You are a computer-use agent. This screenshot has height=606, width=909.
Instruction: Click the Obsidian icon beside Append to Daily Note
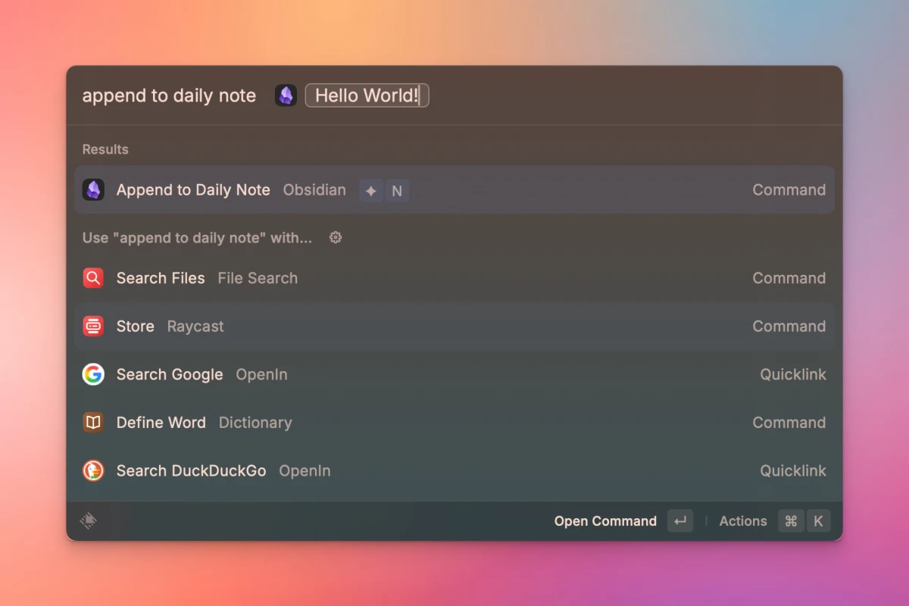tap(93, 189)
